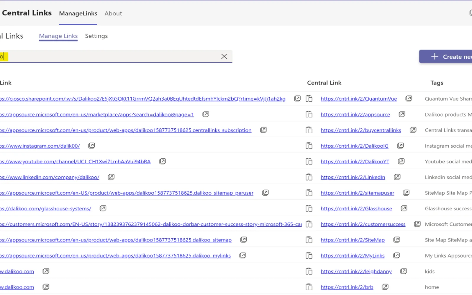Screen dimensions: 472x295
Task: Copy the DalikooYT central link
Action: pos(309,161)
